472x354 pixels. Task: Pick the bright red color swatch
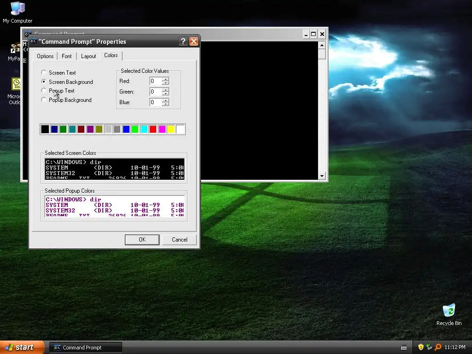[x=153, y=129]
